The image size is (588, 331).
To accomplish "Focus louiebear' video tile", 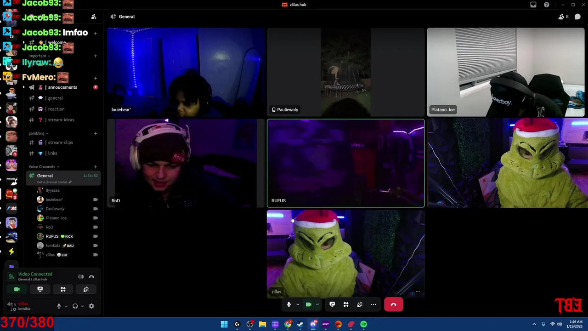I will [186, 72].
